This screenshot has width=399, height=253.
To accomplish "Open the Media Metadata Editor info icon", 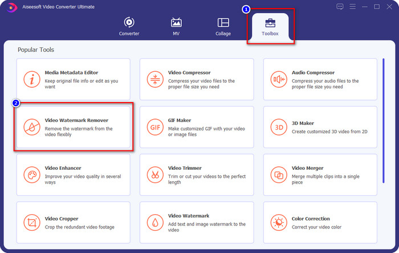I will click(31, 79).
